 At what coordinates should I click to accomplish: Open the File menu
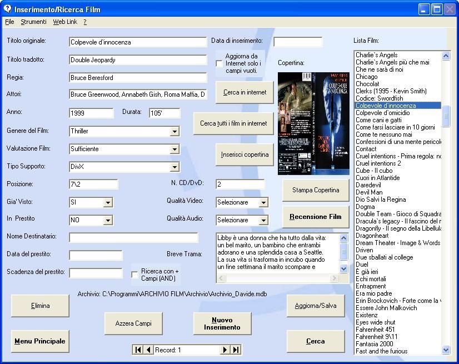[9, 22]
